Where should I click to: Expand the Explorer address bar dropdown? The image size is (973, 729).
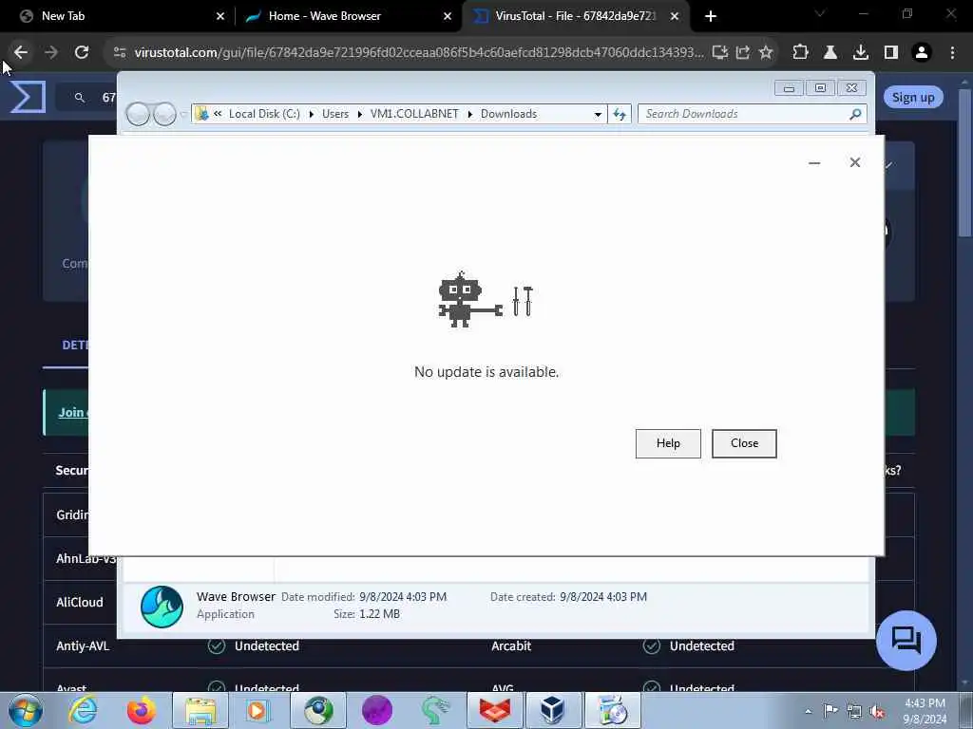[598, 114]
